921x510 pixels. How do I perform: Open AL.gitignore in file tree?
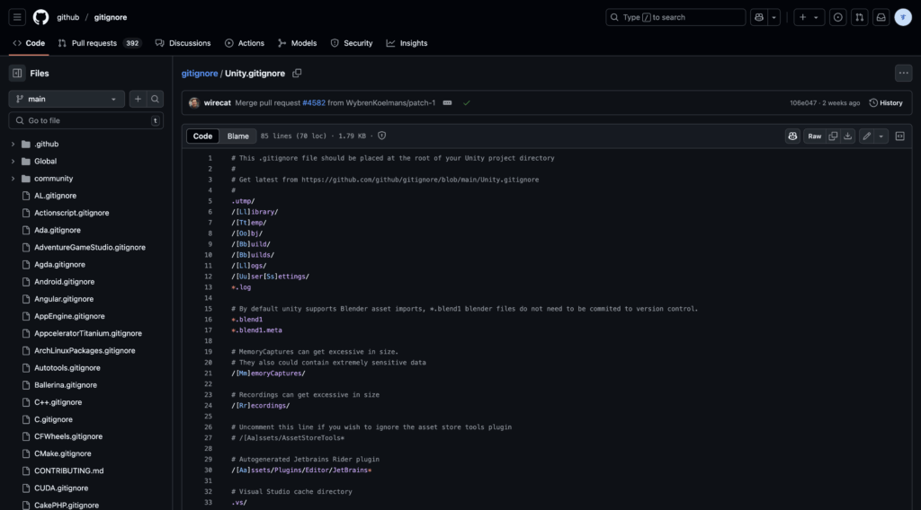pyautogui.click(x=55, y=195)
